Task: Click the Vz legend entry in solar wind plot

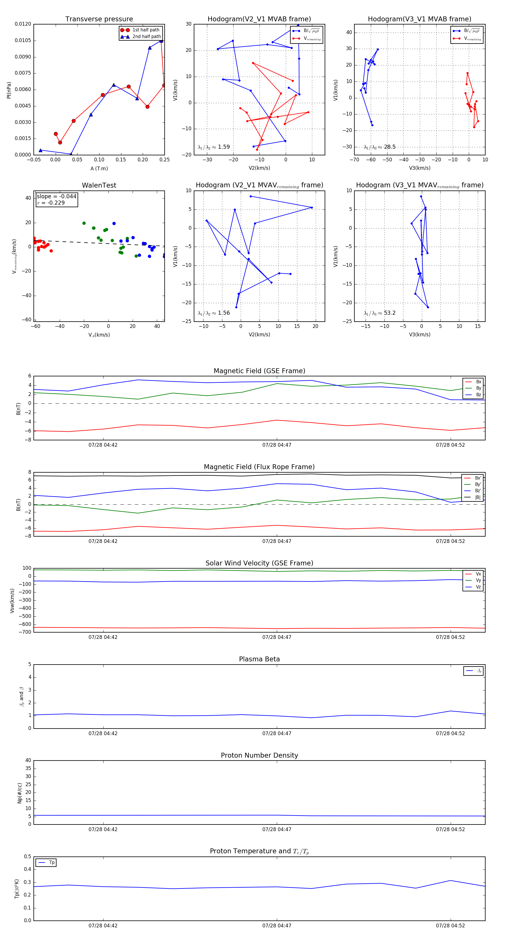Action: [x=473, y=587]
